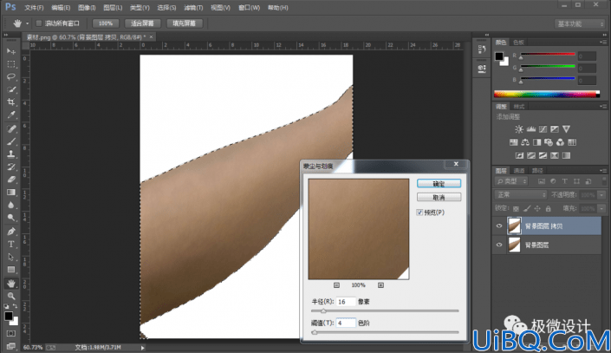
Task: Toggle the Preview checkbox in dialog
Action: click(419, 212)
